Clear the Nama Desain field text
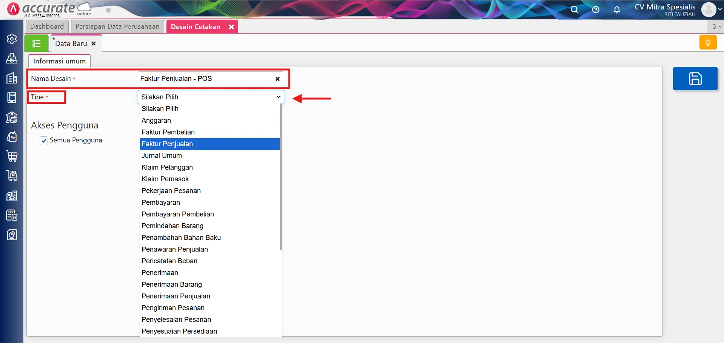Viewport: 724px width, 343px height. (277, 79)
